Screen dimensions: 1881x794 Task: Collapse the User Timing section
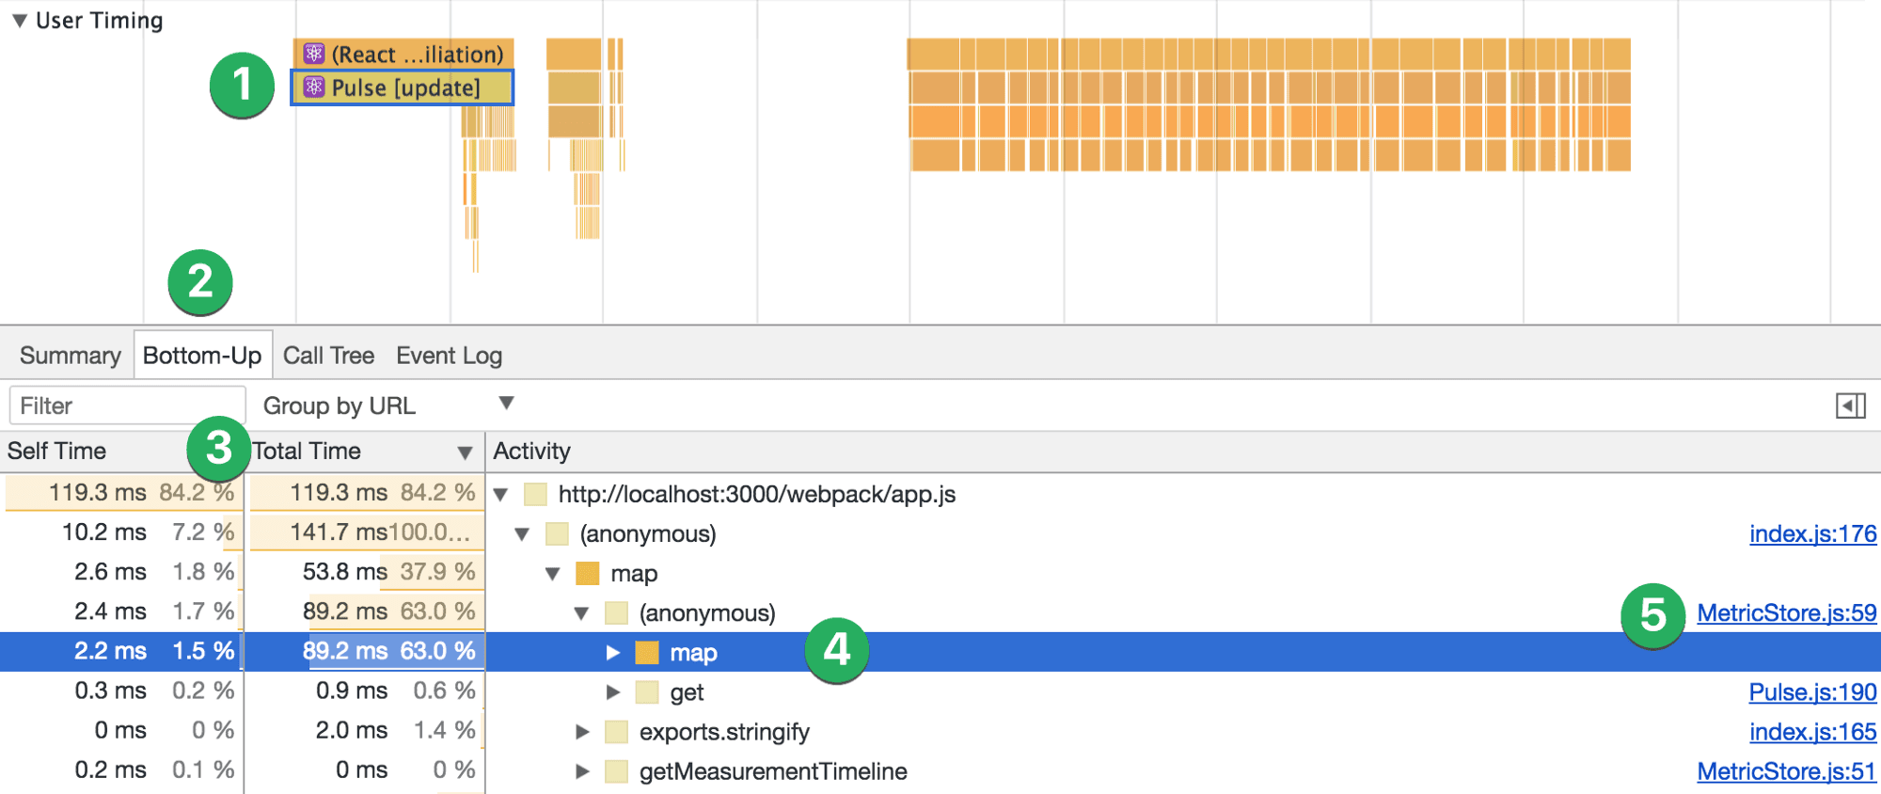click(19, 21)
